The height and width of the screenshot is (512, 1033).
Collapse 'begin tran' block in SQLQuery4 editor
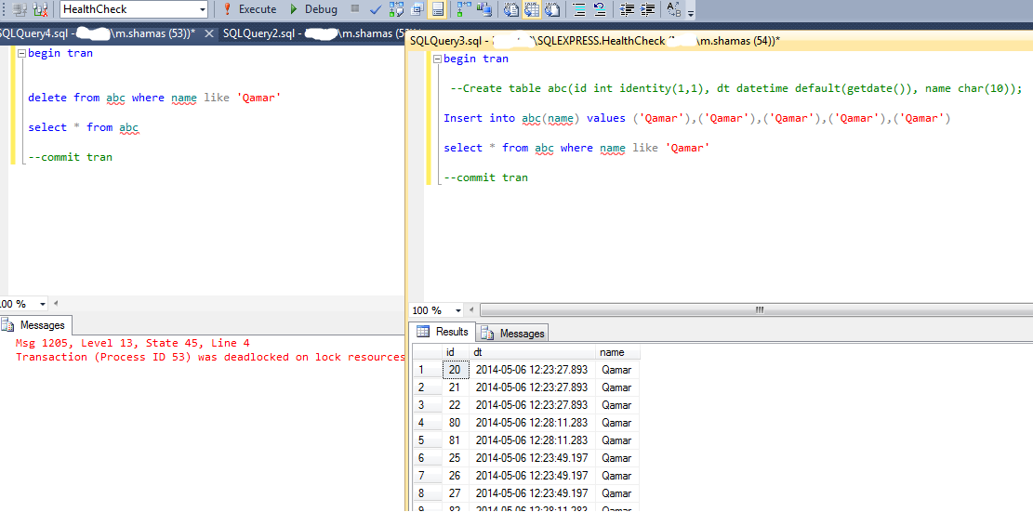click(x=21, y=53)
